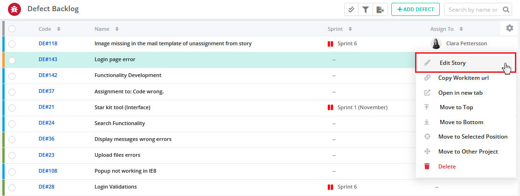
Task: Open defect link DE#37
Action: (47, 91)
